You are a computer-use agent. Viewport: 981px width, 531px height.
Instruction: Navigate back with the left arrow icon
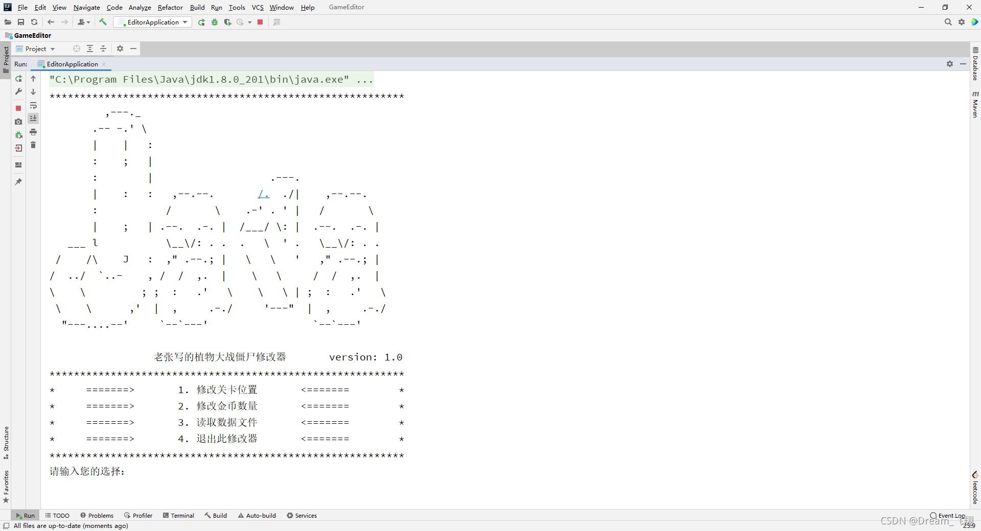click(51, 22)
